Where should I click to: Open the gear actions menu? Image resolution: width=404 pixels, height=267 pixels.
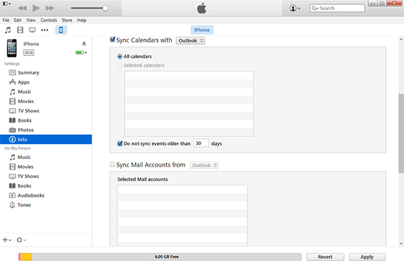pos(21,240)
